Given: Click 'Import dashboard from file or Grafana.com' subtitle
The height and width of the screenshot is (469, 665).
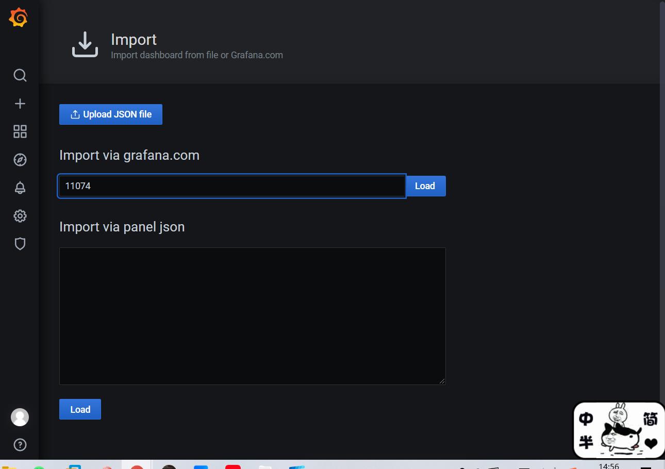Looking at the screenshot, I should pyautogui.click(x=197, y=55).
